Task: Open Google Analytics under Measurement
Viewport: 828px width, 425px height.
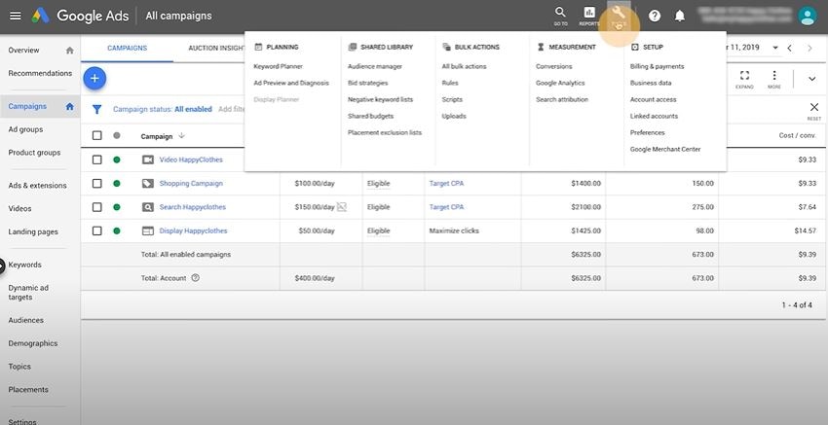Action: coord(560,83)
